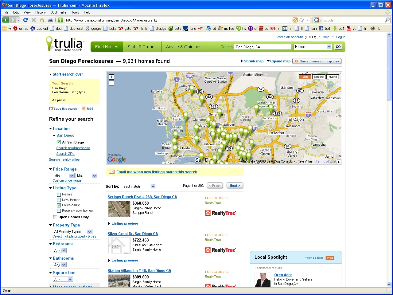Image resolution: width=393 pixels, height=295 pixels.
Task: Open the Bedrooms Any dropdown
Action: 60,250
